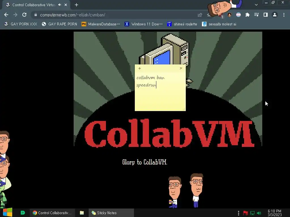Image resolution: width=290 pixels, height=217 pixels.
Task: Close the Control Collaborative Virtual tab
Action: [x=66, y=5]
